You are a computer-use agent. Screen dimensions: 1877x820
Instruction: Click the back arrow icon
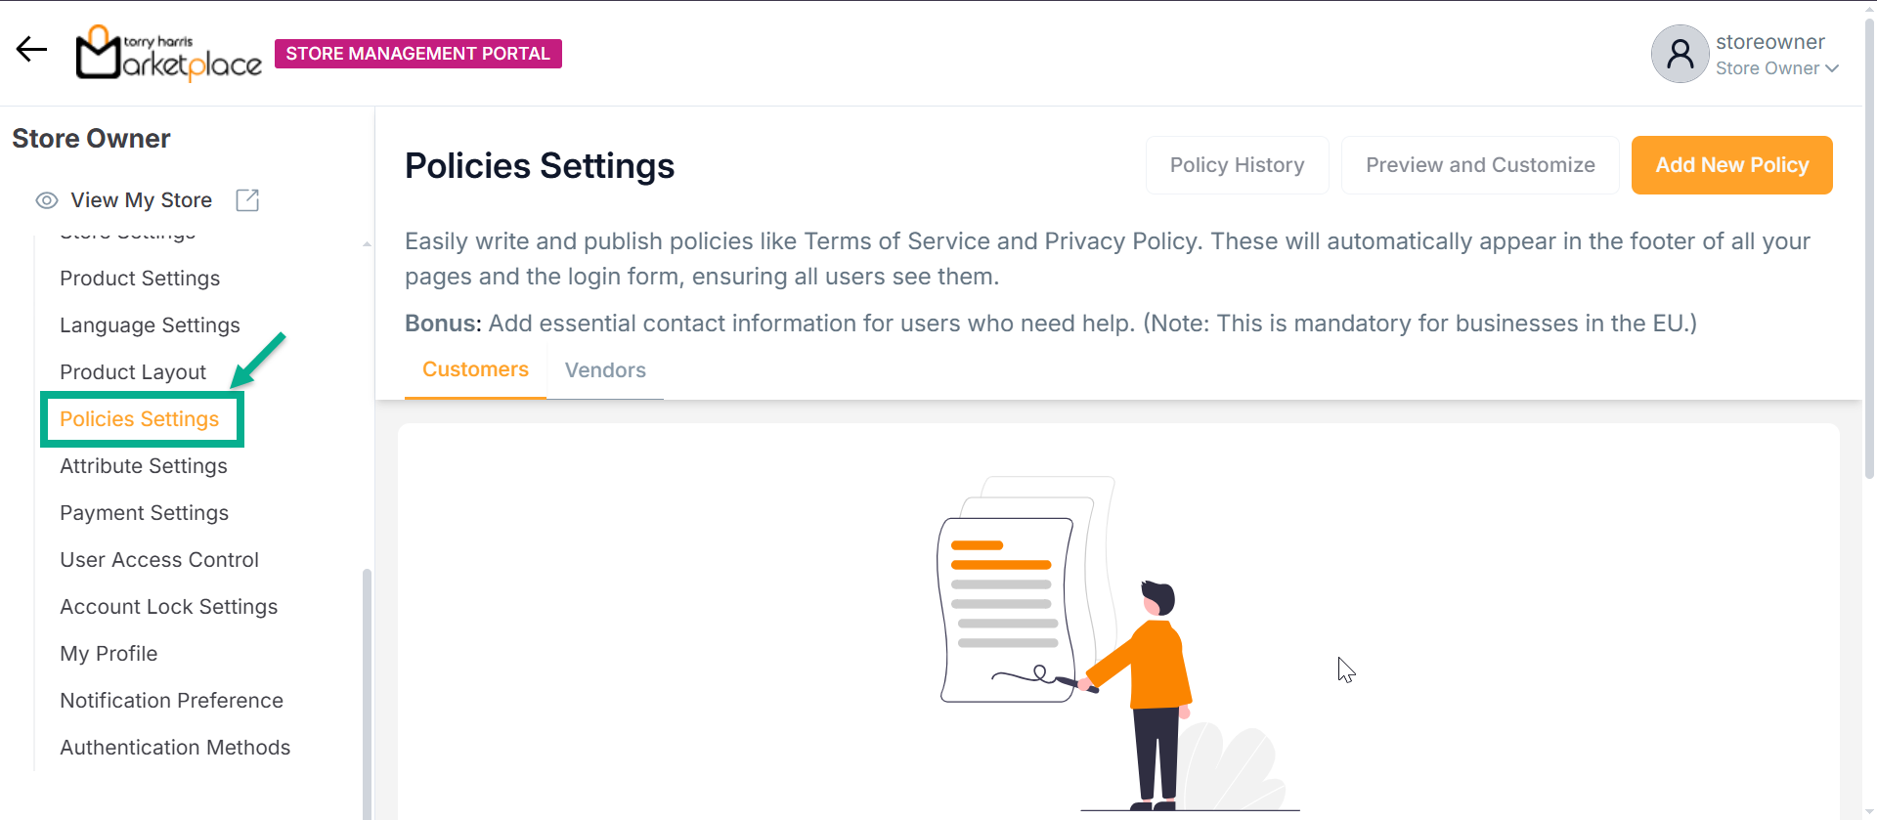coord(31,50)
